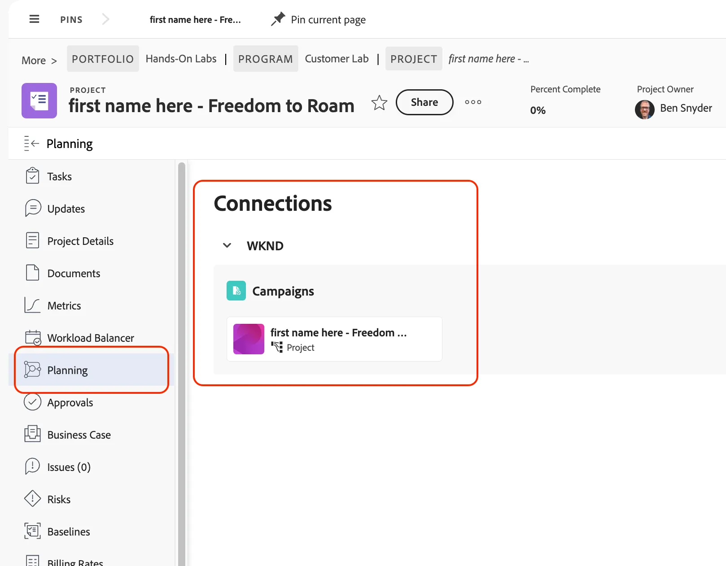This screenshot has height=566, width=726.
Task: Open the Customer Lab program link
Action: click(x=337, y=59)
